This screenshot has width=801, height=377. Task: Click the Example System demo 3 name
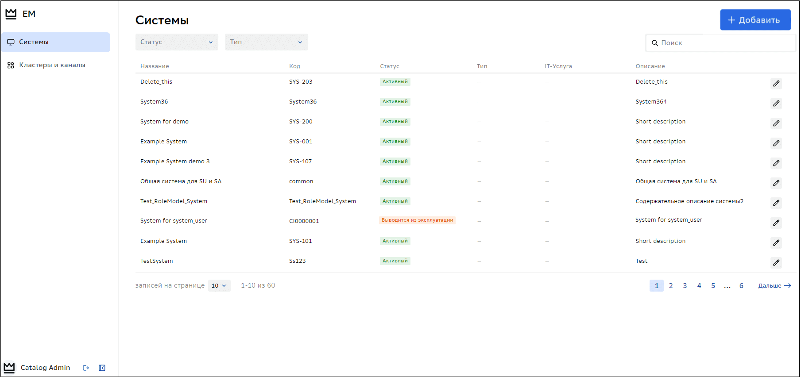click(x=175, y=162)
